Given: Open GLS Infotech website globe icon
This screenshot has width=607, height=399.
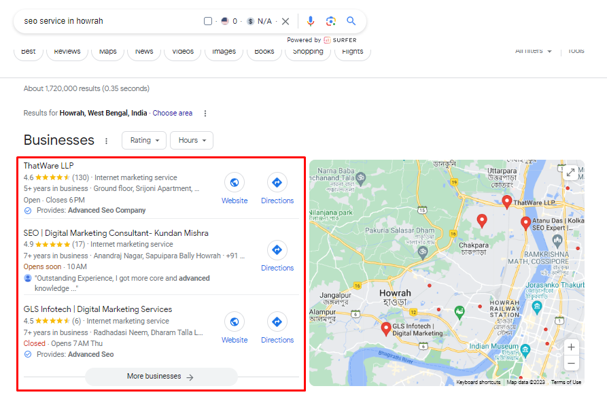Looking at the screenshot, I should pos(235,322).
